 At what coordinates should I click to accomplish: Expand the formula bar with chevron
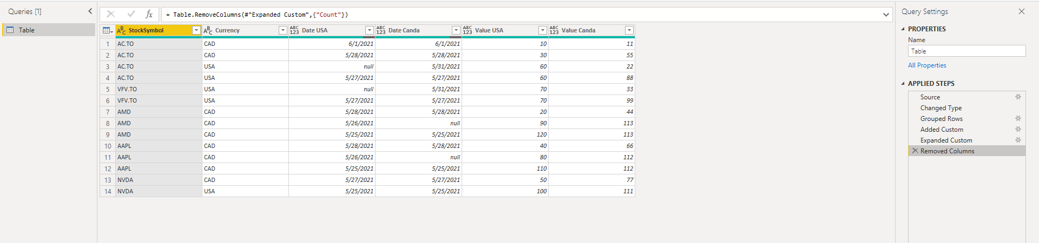[x=886, y=15]
